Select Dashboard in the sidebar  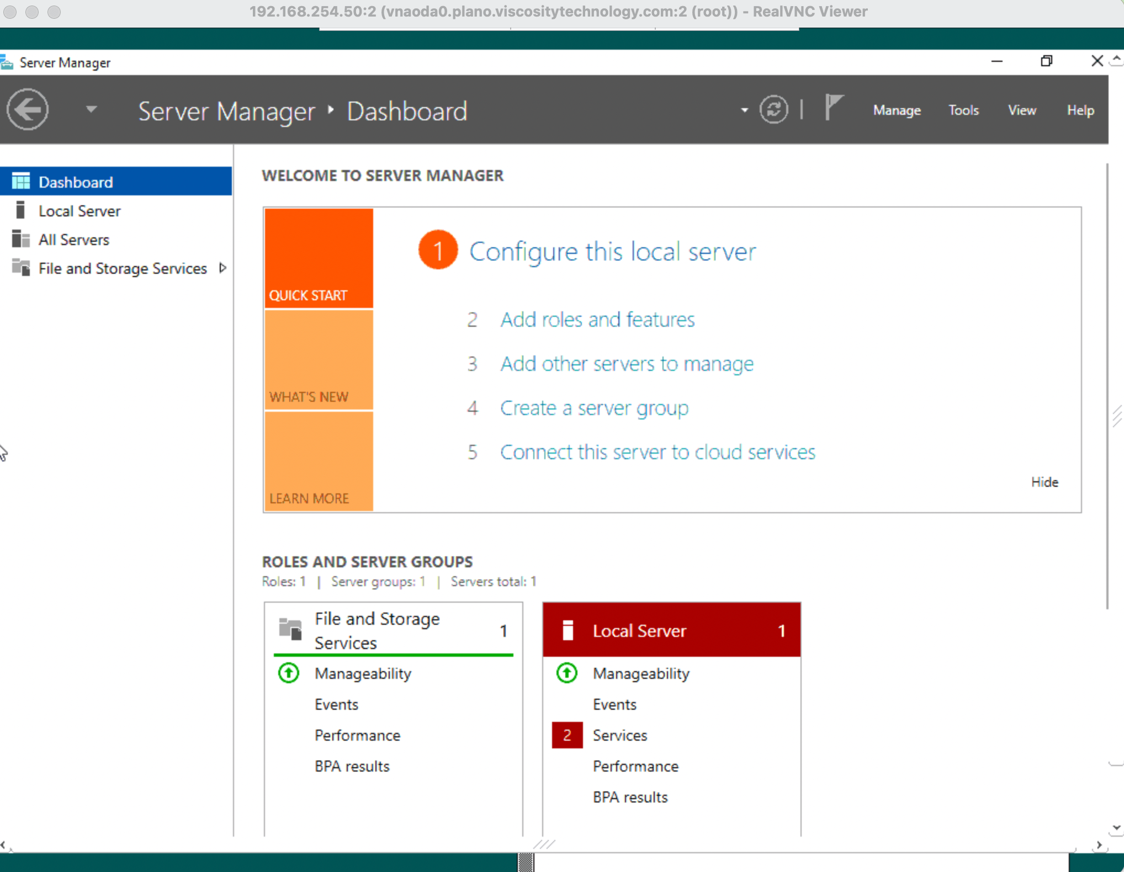116,182
